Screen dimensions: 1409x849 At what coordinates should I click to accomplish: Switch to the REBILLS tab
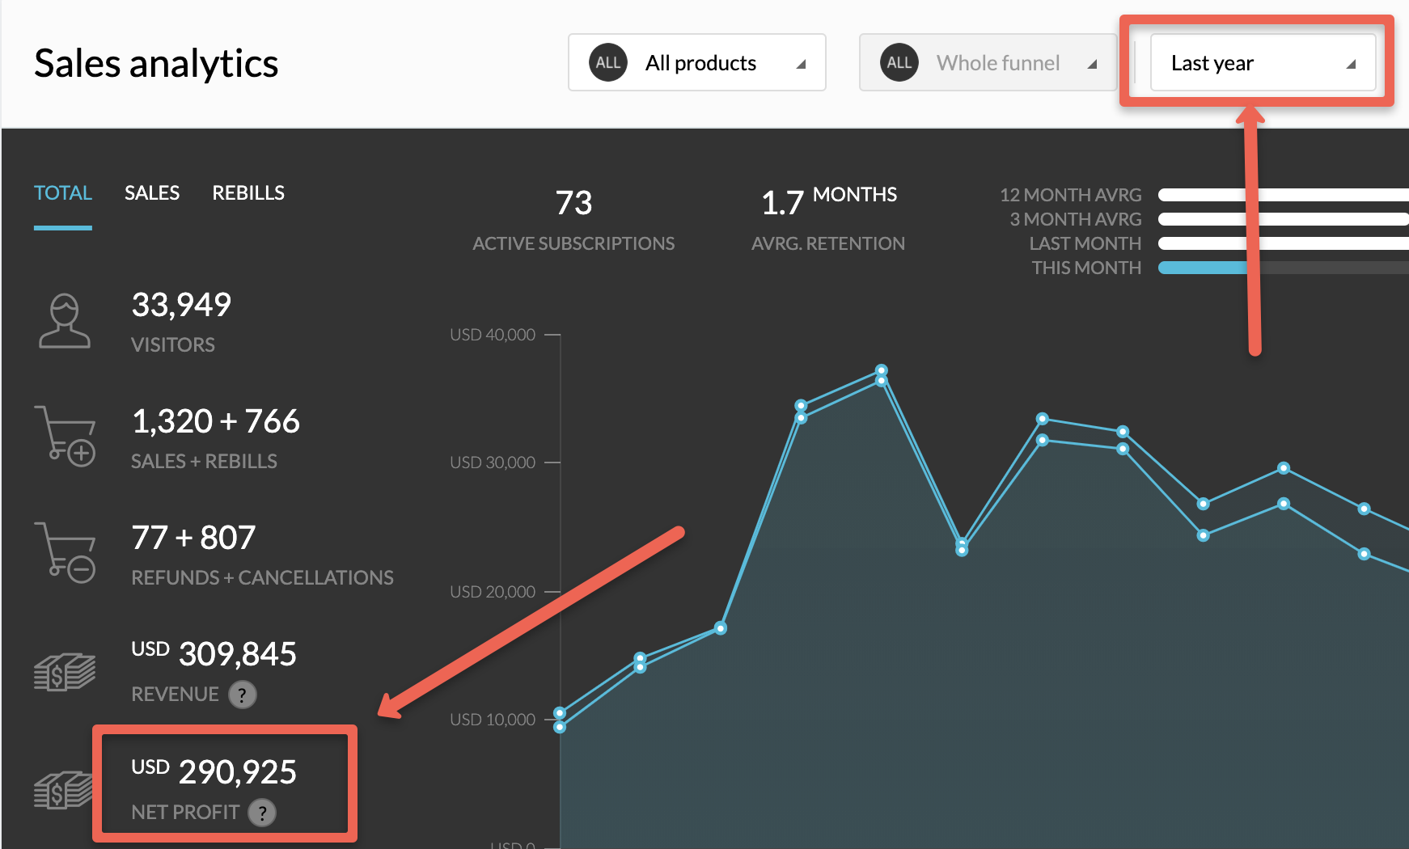pyautogui.click(x=248, y=193)
